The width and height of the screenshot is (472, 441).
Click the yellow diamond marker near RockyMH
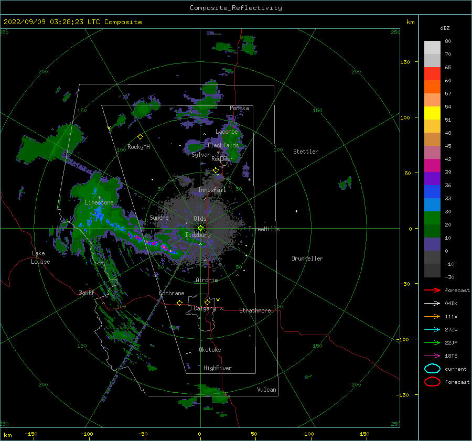pyautogui.click(x=140, y=137)
